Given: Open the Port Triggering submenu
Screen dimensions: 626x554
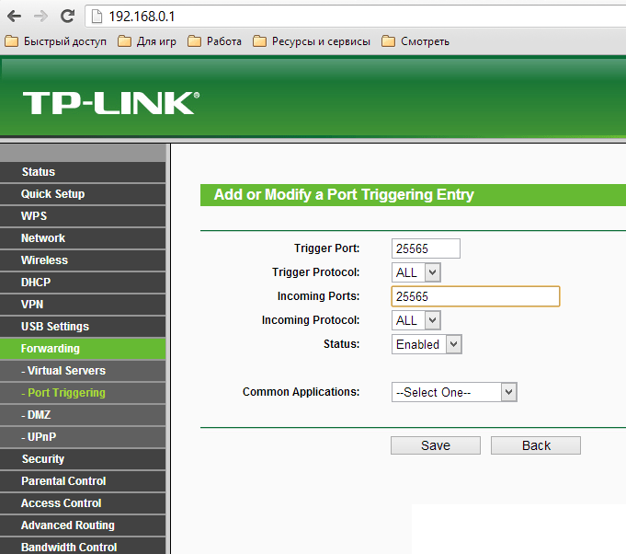Looking at the screenshot, I should pyautogui.click(x=83, y=393).
